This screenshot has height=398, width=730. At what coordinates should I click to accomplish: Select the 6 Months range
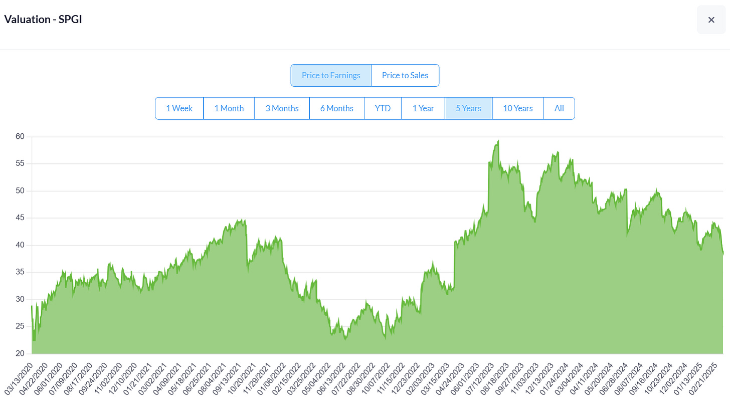tap(336, 108)
